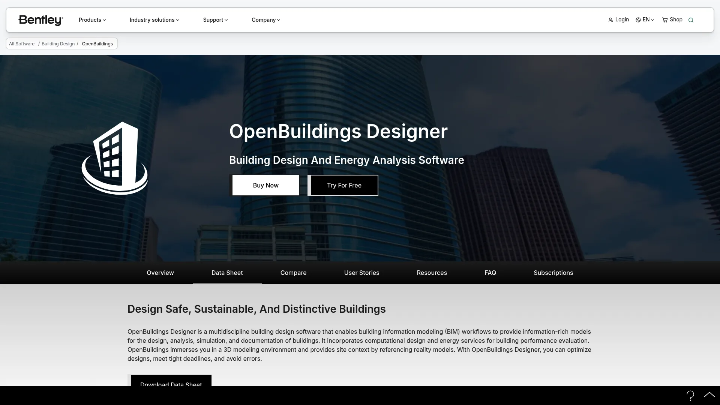Open the Login account link
720x405 pixels.
[x=618, y=20]
